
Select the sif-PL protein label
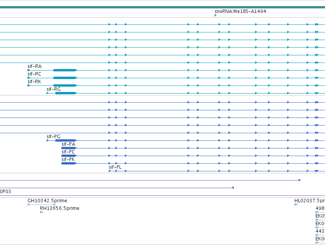coord(115,167)
